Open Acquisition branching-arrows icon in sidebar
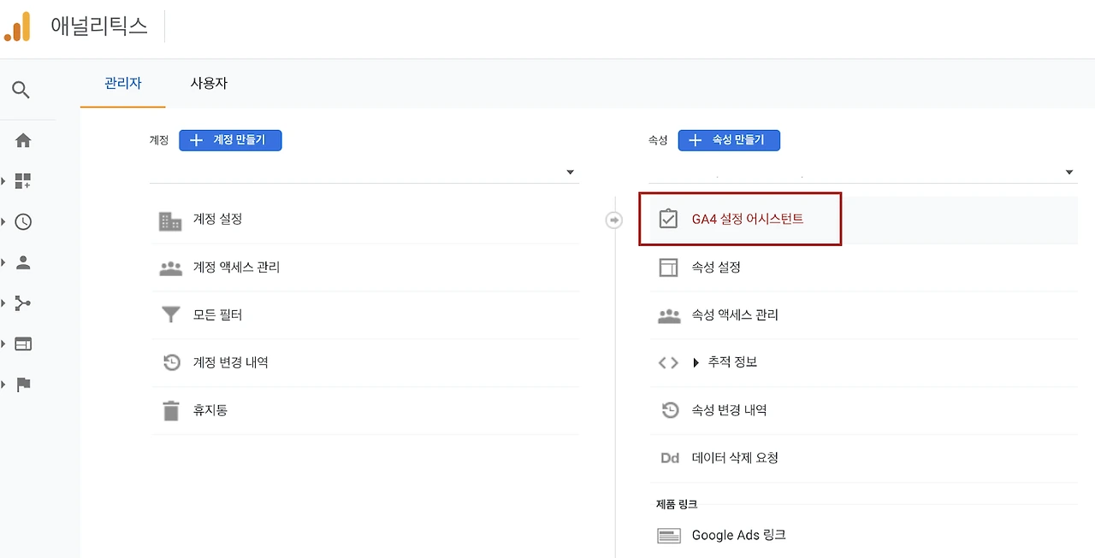 click(x=23, y=303)
